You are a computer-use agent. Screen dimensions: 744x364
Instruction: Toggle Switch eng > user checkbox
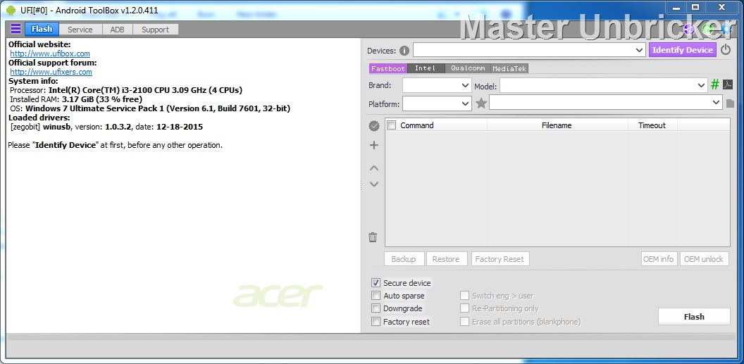464,296
